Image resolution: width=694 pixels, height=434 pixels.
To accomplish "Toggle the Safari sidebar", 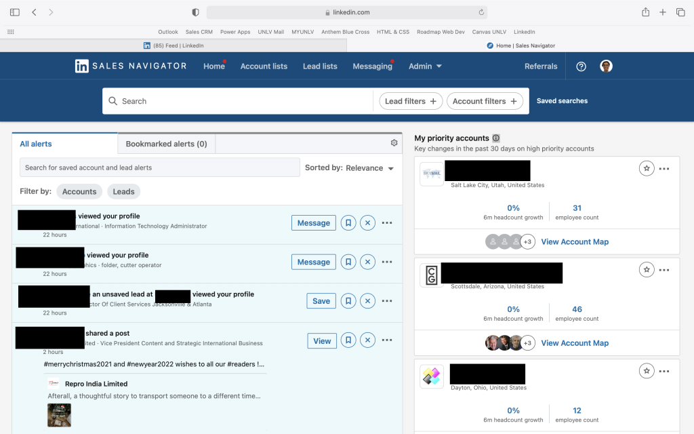I will point(15,12).
